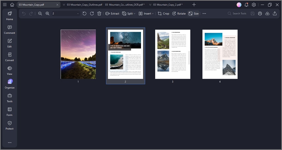Upload document to cloud
Viewport: 282px width, 150px height.
[267, 13]
